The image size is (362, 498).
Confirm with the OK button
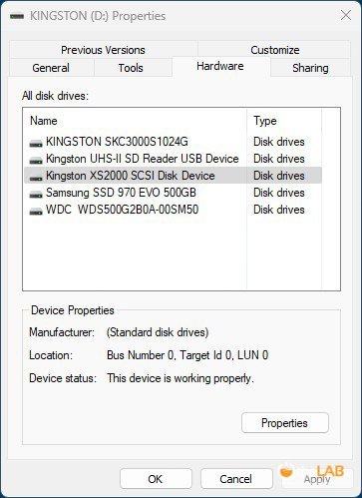coord(156,479)
